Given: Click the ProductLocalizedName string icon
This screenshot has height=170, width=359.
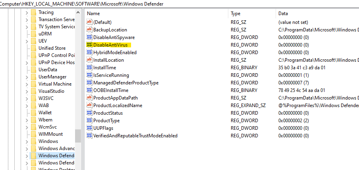Looking at the screenshot, I should point(89,105).
